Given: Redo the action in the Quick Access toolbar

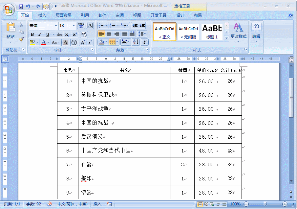Looking at the screenshot, I should coord(38,7).
